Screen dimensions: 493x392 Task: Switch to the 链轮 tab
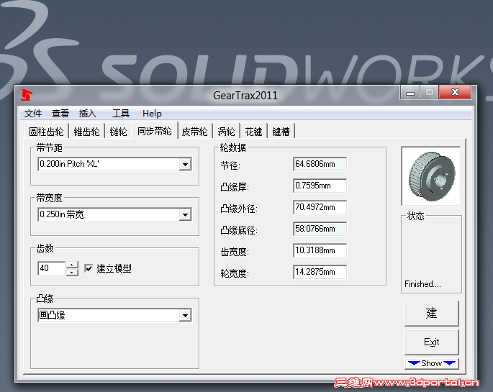pyautogui.click(x=118, y=132)
